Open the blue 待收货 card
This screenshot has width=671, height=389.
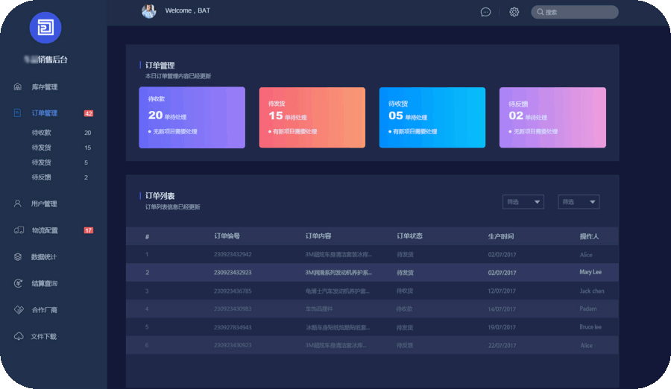click(x=432, y=118)
